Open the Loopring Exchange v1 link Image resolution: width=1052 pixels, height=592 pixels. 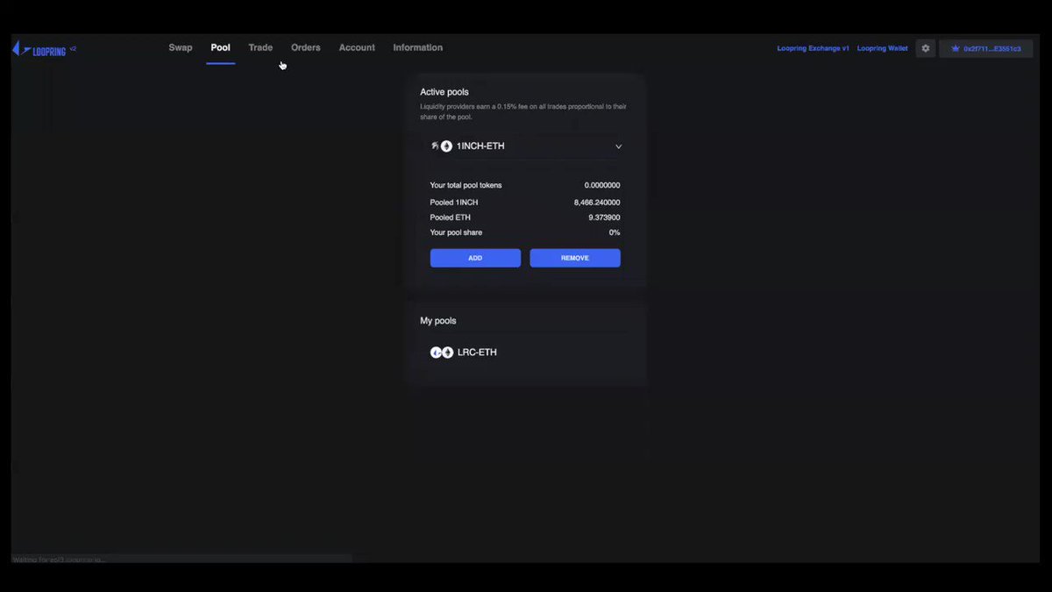point(813,48)
